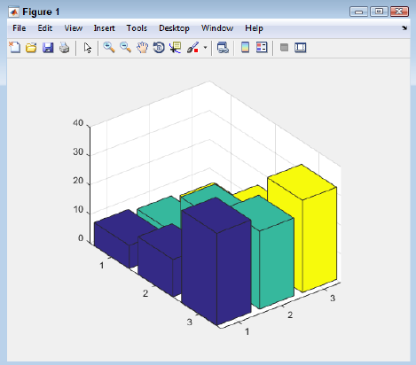Click the Figure 1 window title text
Screen dimensions: 416x365
pyautogui.click(x=41, y=12)
